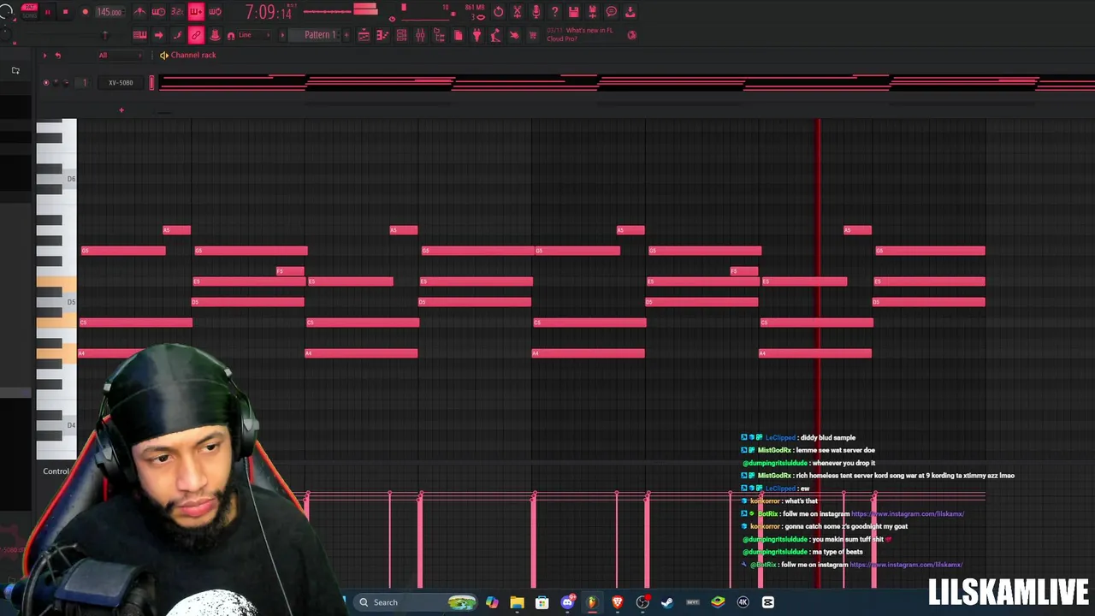
Task: Open the Playlist view icon
Action: 364,35
